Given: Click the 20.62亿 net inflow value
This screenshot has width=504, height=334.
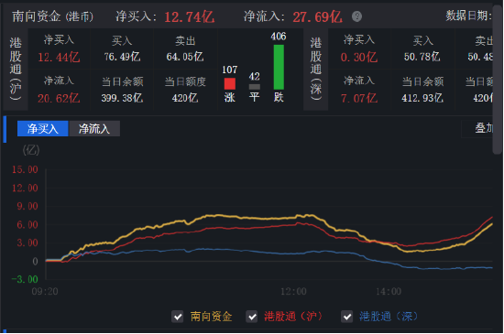Looking at the screenshot, I should (x=59, y=98).
